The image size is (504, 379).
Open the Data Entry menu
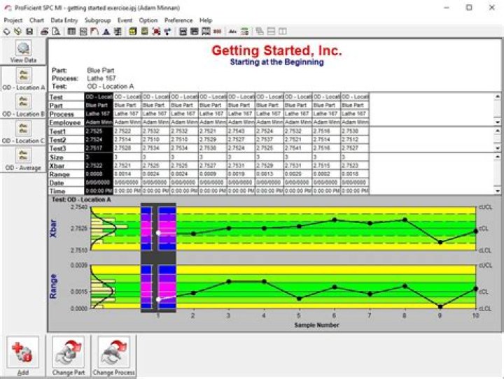click(x=64, y=20)
